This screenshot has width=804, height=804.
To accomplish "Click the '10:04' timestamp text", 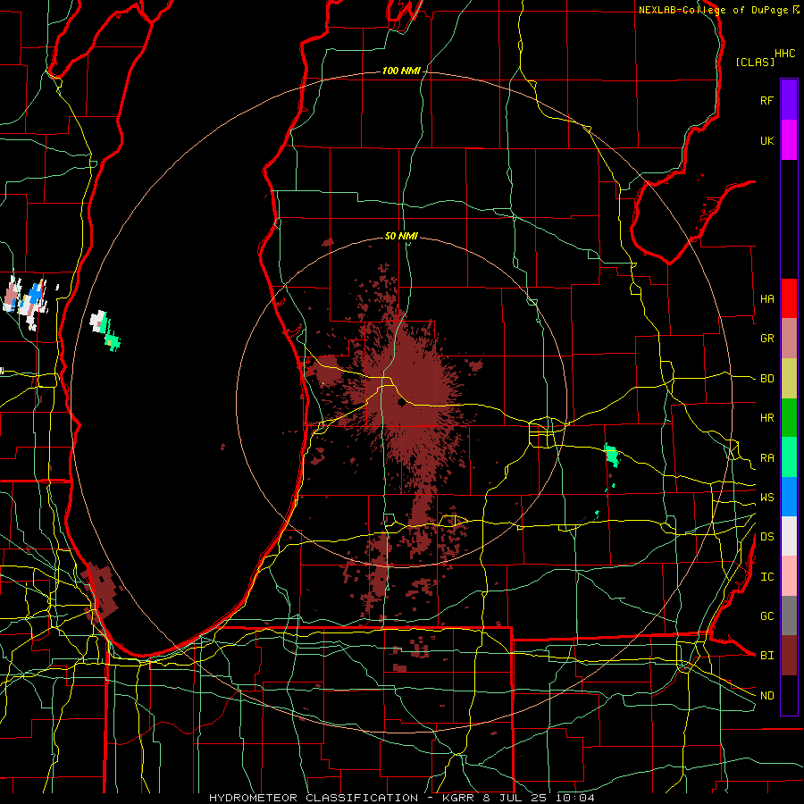I will (x=576, y=798).
